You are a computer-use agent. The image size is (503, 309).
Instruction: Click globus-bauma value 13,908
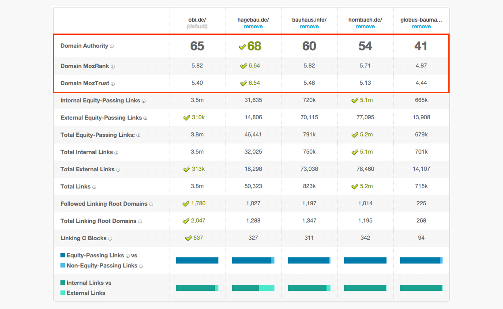tap(421, 117)
